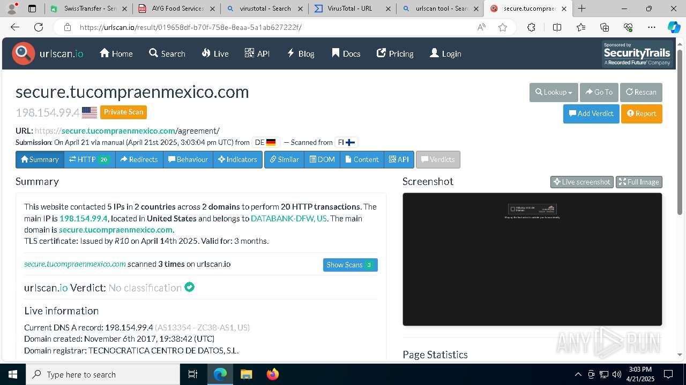The height and width of the screenshot is (385, 686).
Task: Open Firefox from the taskbar
Action: click(x=273, y=374)
